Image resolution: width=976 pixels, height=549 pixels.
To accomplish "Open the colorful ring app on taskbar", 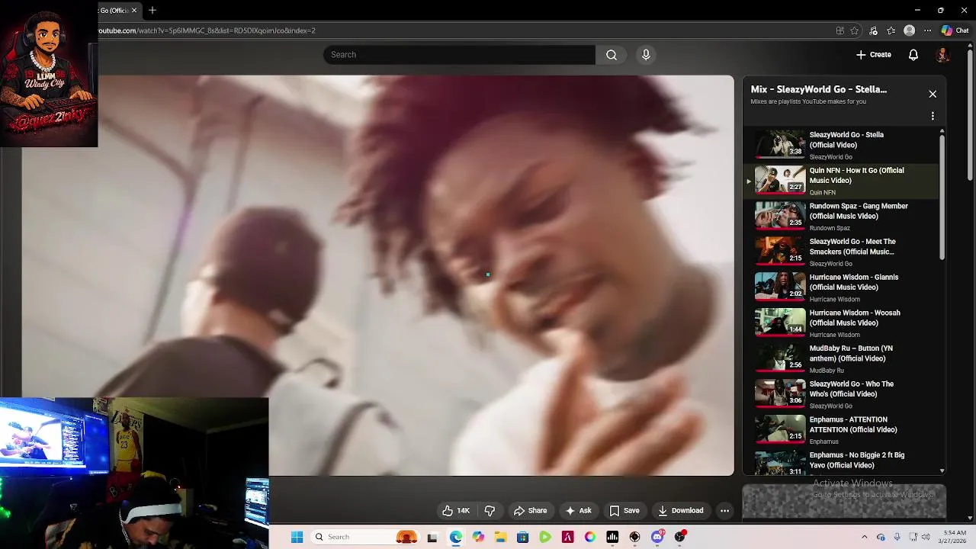I will [590, 538].
